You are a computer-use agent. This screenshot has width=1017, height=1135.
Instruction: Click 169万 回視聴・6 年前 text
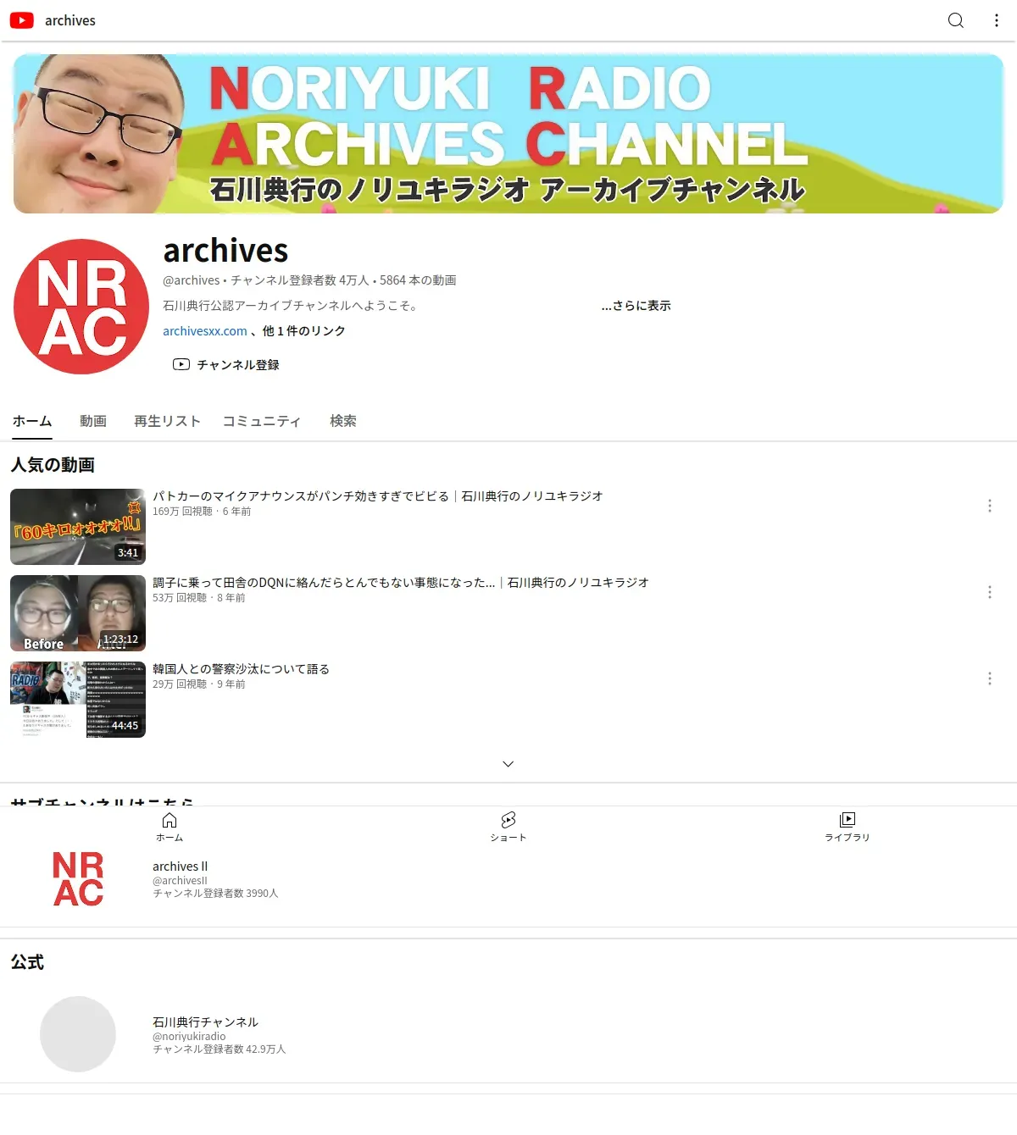[202, 512]
